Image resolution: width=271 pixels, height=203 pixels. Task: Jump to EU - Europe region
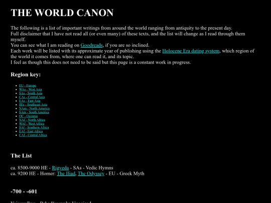(28, 86)
